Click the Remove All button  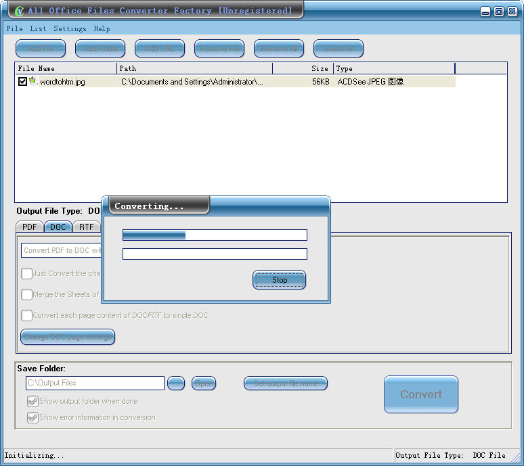point(279,49)
